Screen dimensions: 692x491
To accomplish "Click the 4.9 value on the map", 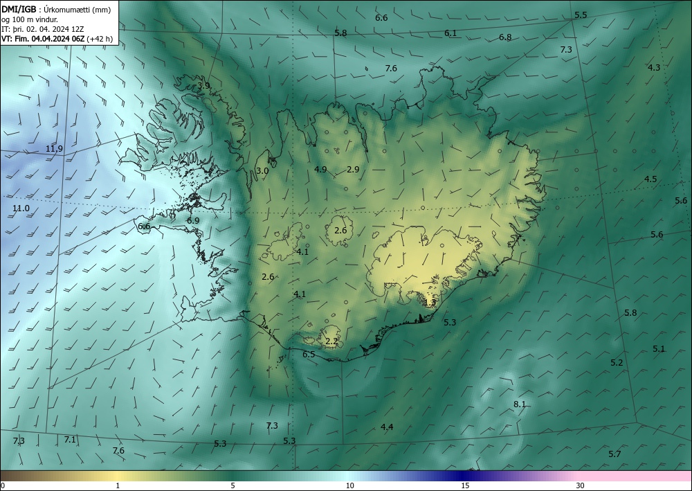I will pos(320,169).
